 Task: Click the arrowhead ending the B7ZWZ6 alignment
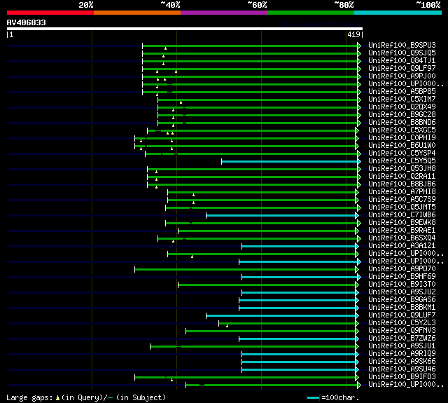pos(357,339)
